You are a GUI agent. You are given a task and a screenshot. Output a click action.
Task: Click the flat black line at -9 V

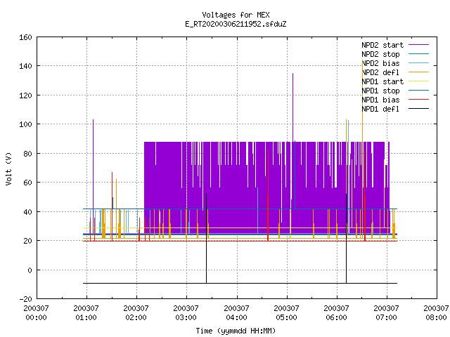pos(240,283)
